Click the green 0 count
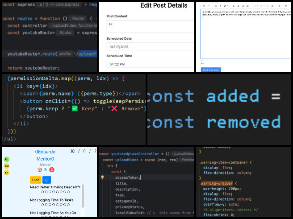The height and width of the screenshot is (219, 293). (x=84, y=151)
